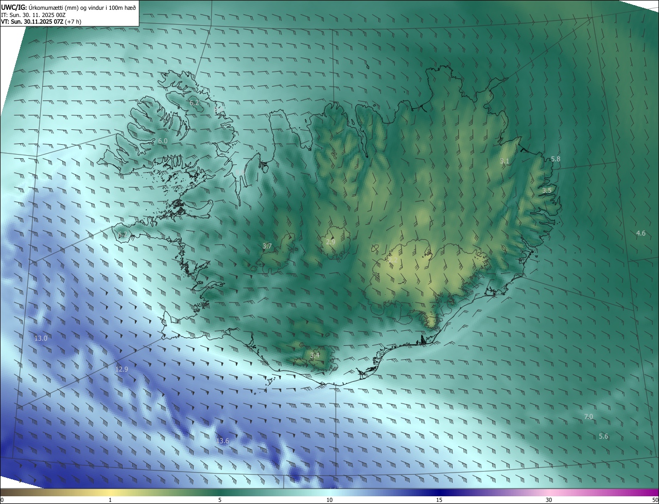Image resolution: width=659 pixels, height=504 pixels.
Task: Click the color scale tick label 1
Action: tap(110, 500)
